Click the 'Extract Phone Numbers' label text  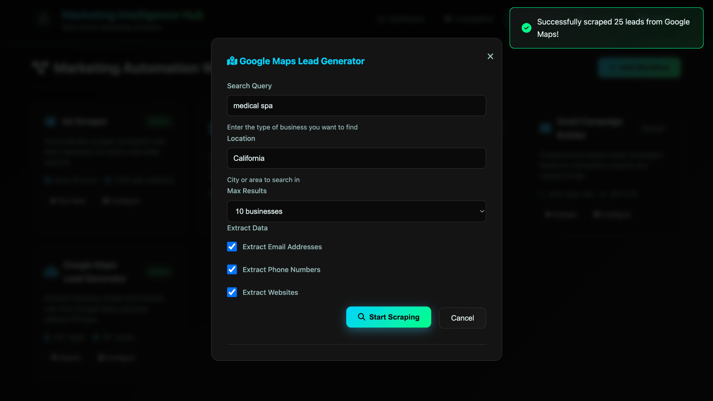(281, 270)
